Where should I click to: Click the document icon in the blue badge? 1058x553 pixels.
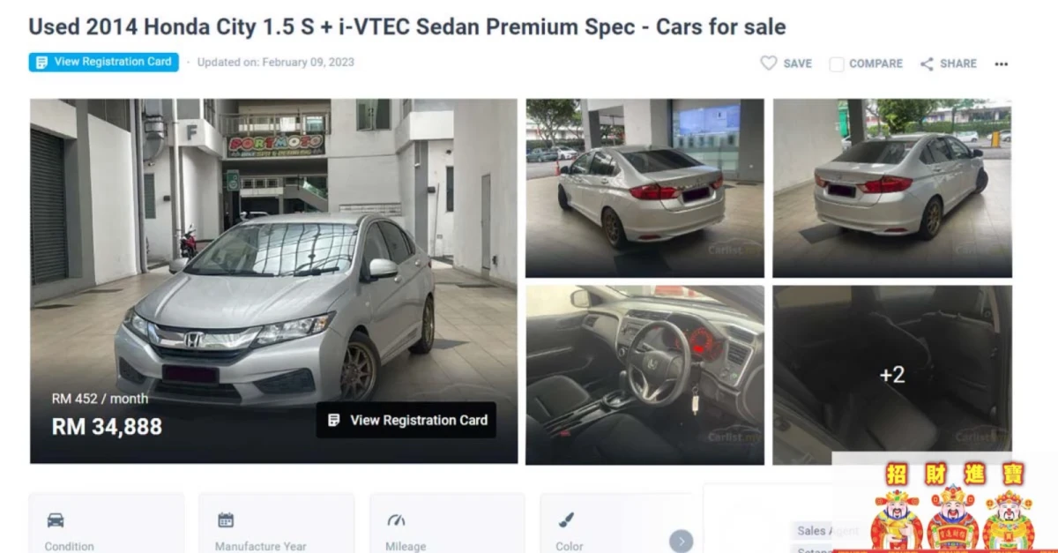[x=41, y=63]
